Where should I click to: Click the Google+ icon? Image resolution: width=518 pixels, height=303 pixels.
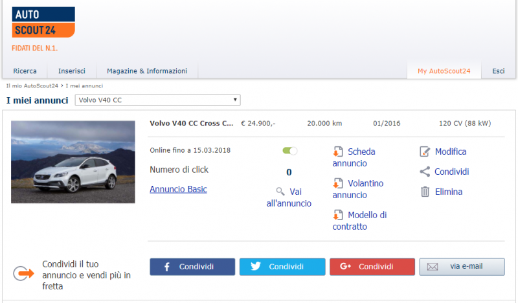[x=345, y=266]
